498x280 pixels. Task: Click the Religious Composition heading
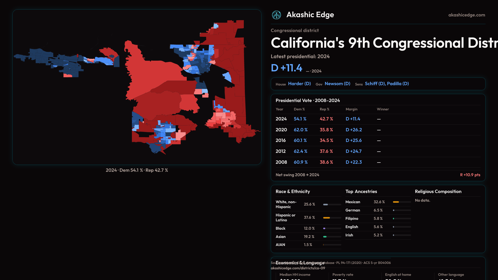click(x=438, y=192)
